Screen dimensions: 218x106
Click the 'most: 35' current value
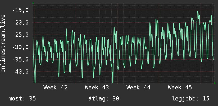point(22,99)
